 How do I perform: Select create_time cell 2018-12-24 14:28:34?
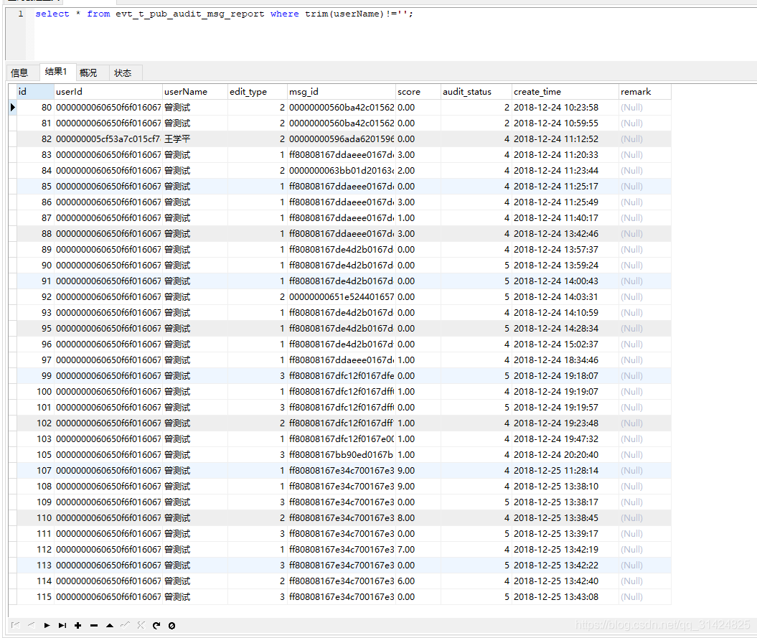[565, 329]
